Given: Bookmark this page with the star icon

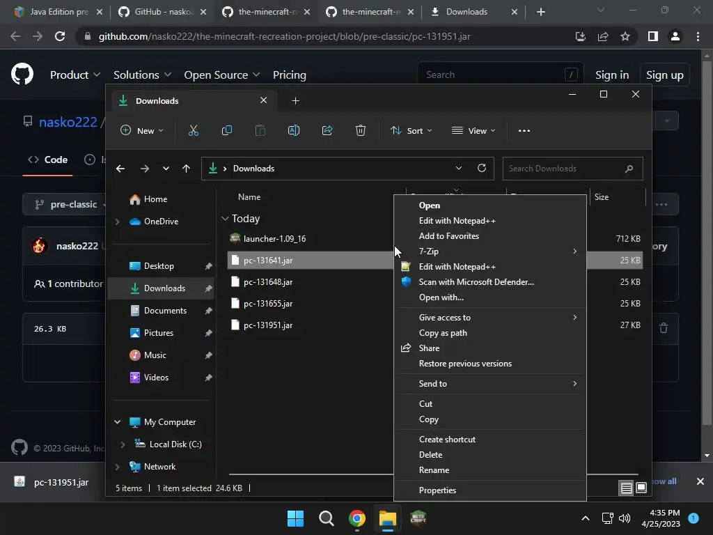Looking at the screenshot, I should click(625, 36).
